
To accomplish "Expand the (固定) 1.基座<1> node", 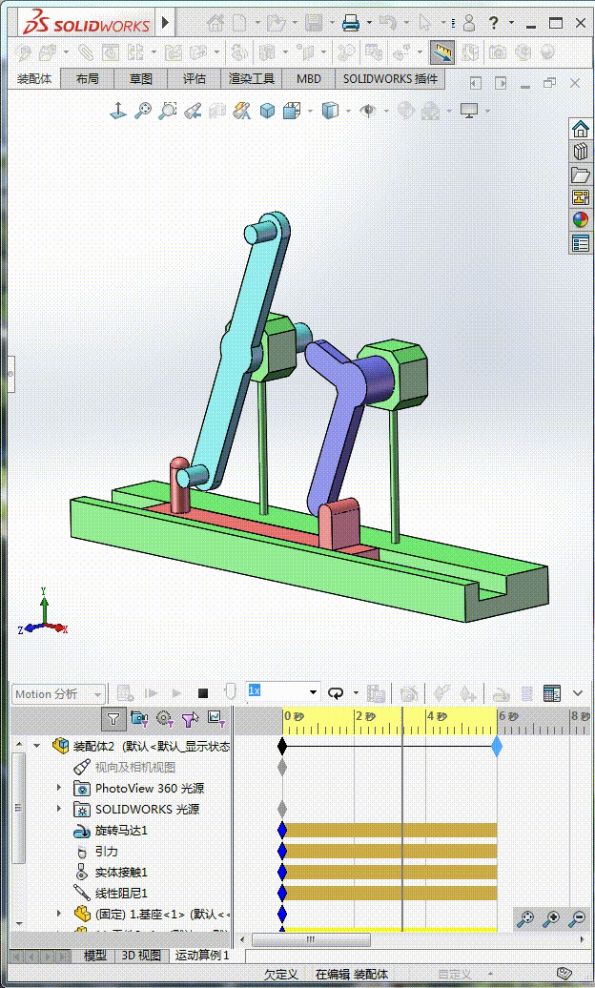I will tap(59, 913).
